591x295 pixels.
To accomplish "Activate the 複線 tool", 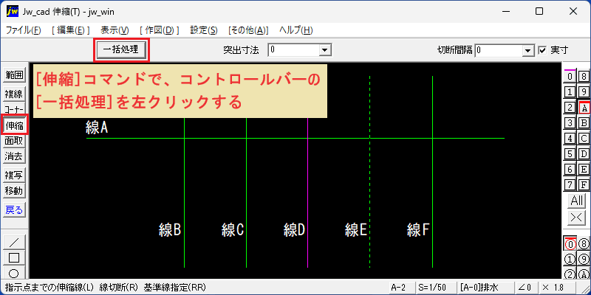I will [14, 94].
